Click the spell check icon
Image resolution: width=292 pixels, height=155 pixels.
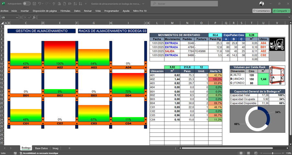(54, 4)
